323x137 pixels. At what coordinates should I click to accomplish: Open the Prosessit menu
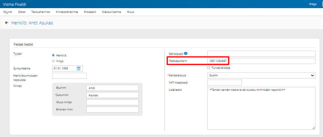point(90,12)
